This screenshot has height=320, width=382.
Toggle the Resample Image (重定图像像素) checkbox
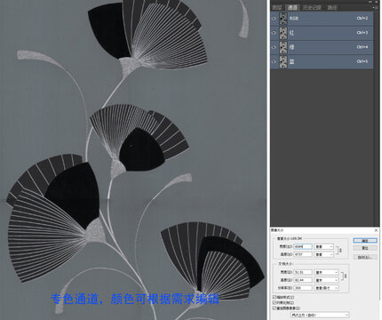[275, 308]
